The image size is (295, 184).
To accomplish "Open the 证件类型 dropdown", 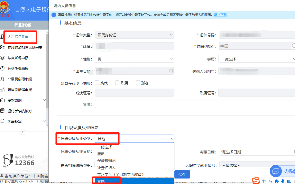I will [x=134, y=35].
